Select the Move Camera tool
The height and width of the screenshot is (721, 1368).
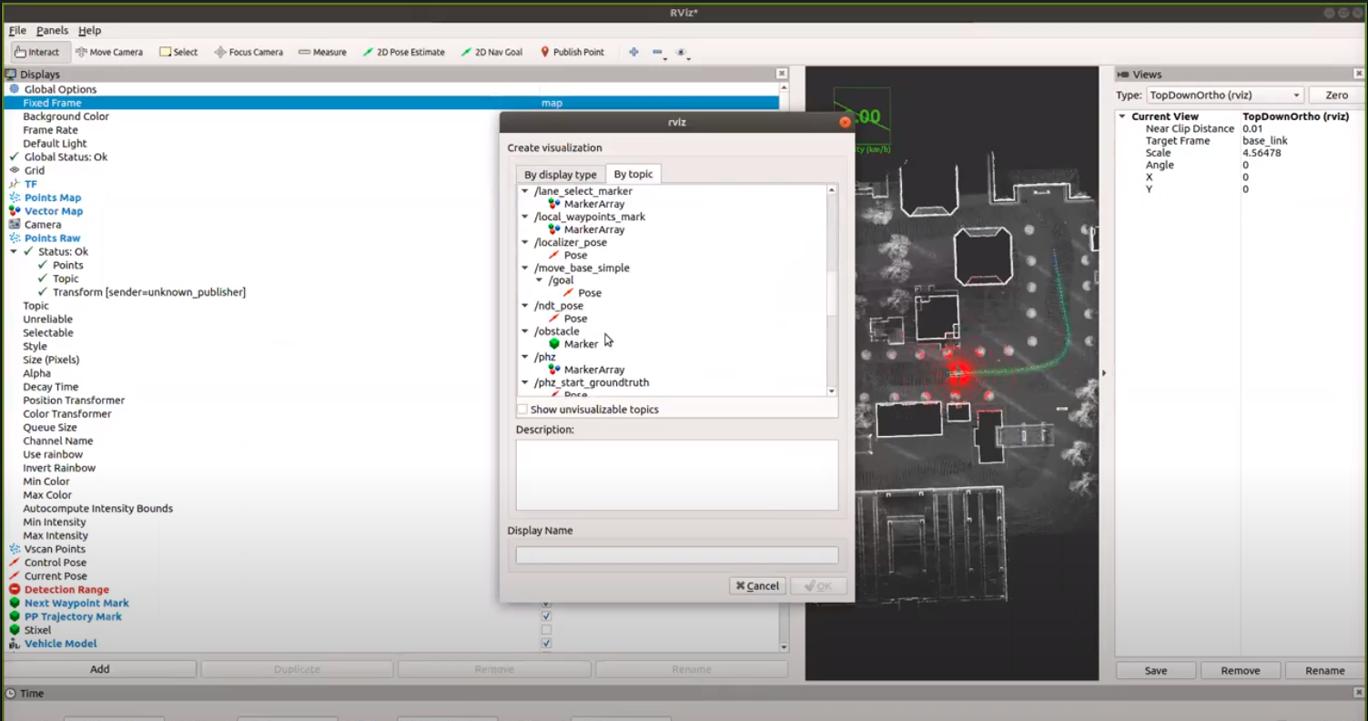(x=109, y=52)
